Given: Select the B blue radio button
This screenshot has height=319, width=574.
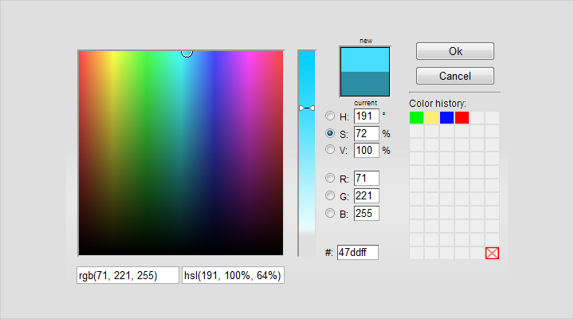Looking at the screenshot, I should coord(330,213).
